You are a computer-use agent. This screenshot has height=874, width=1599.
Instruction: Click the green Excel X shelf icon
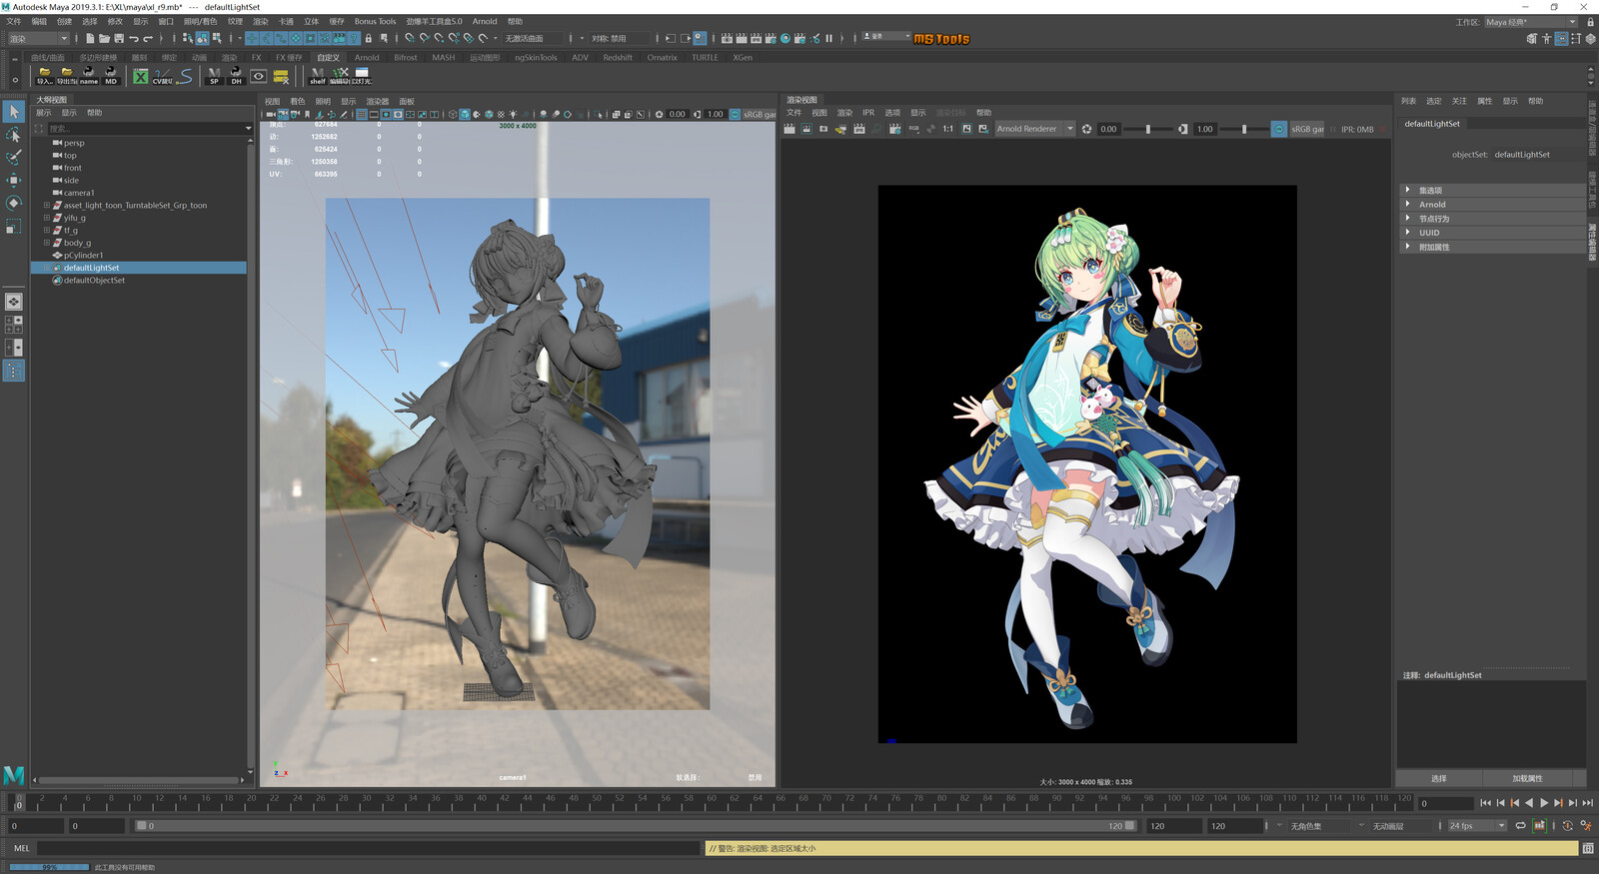click(x=140, y=76)
